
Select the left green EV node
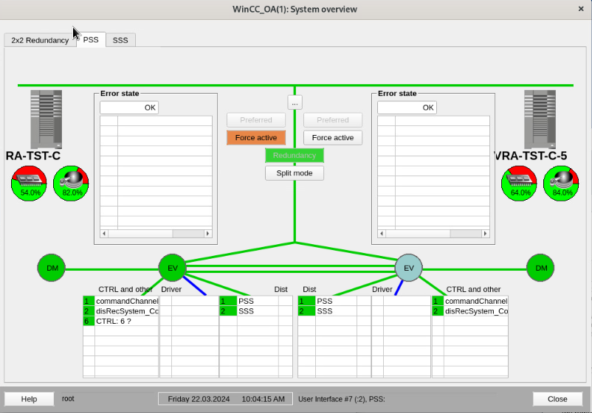click(173, 268)
